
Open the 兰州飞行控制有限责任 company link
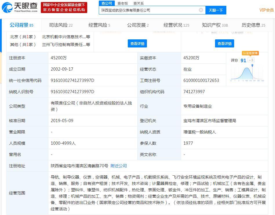coord(64,45)
